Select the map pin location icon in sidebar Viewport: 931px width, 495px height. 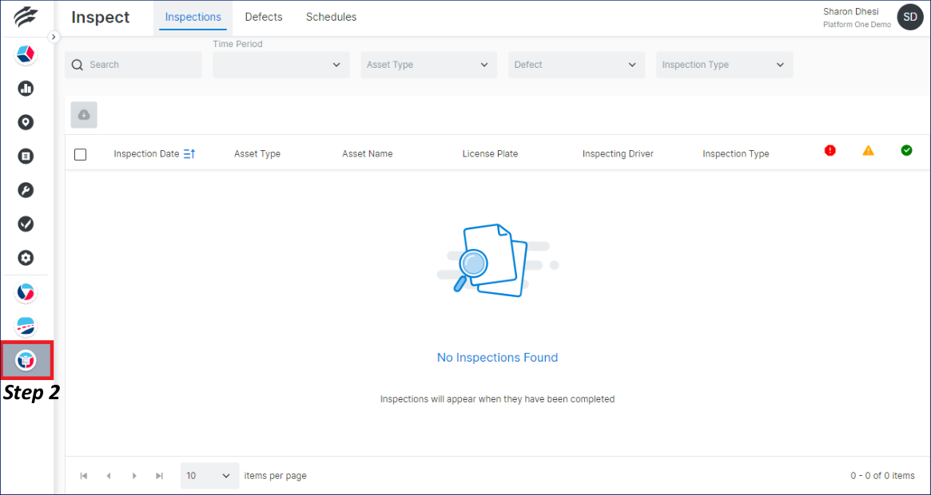pyautogui.click(x=26, y=122)
